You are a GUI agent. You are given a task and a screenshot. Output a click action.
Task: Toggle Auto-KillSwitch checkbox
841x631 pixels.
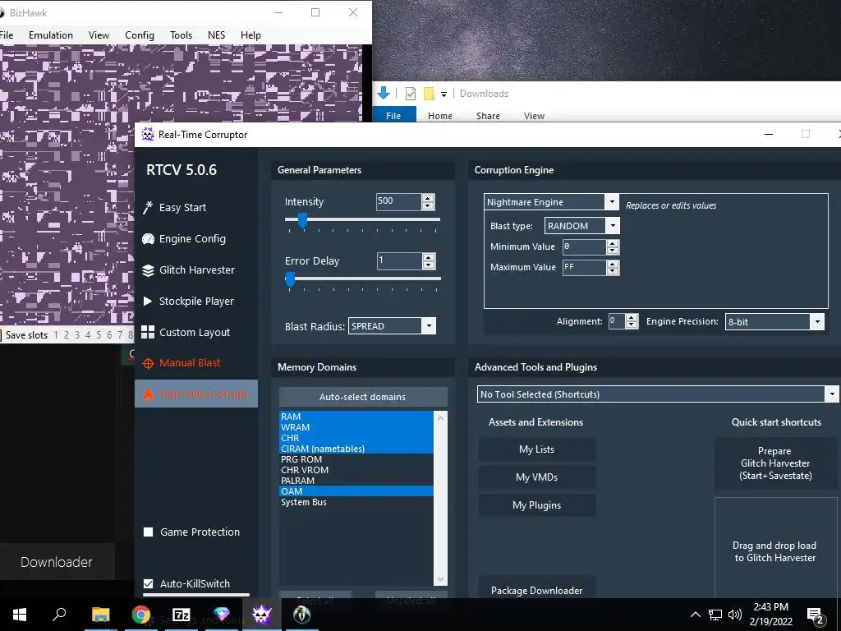click(149, 584)
